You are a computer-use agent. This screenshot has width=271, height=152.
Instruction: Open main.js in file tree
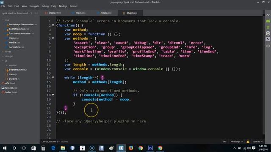(13, 74)
